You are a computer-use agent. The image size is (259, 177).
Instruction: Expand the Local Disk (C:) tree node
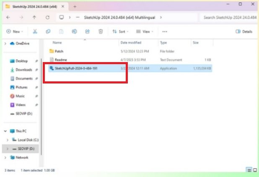click(x=8, y=140)
